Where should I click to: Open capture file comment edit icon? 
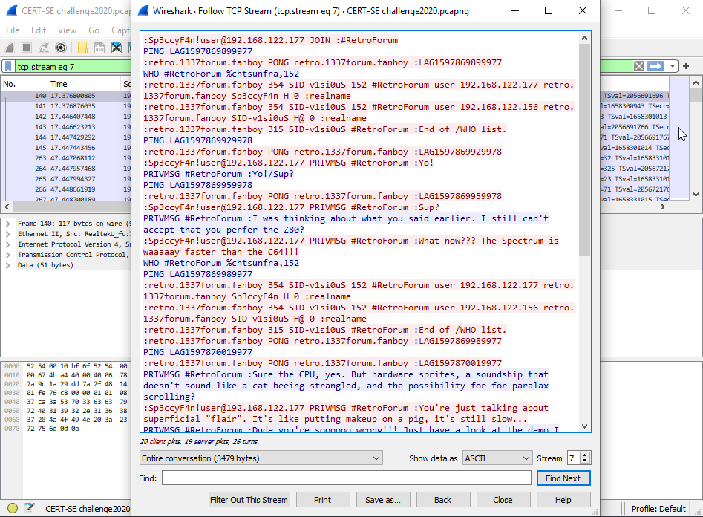pyautogui.click(x=30, y=508)
